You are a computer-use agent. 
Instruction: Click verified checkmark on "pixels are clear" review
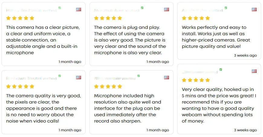[60, 76]
